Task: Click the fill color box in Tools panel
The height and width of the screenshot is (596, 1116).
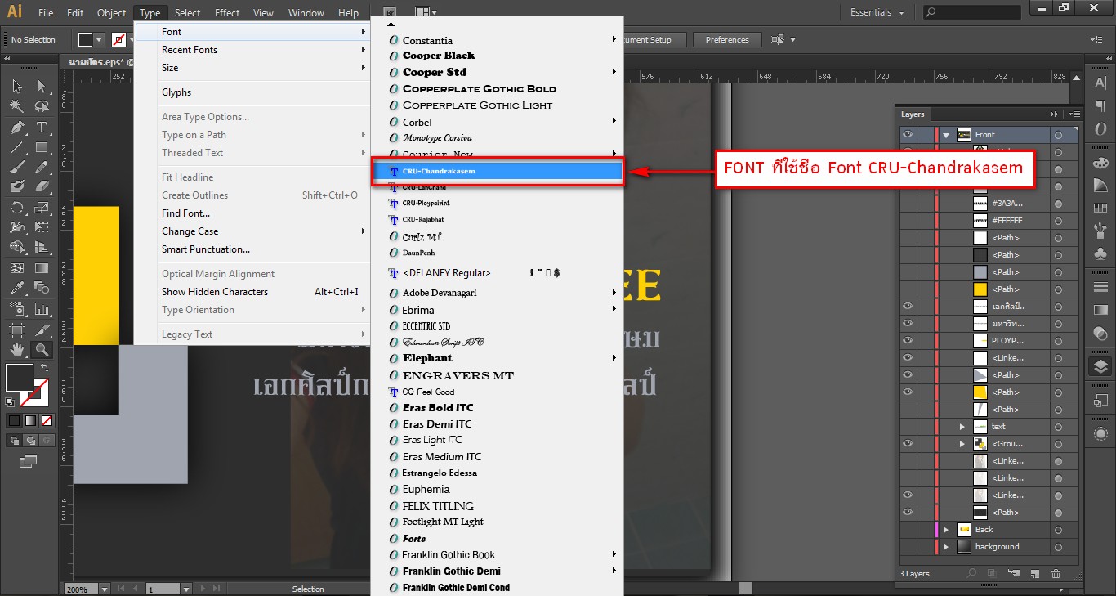Action: [x=20, y=378]
